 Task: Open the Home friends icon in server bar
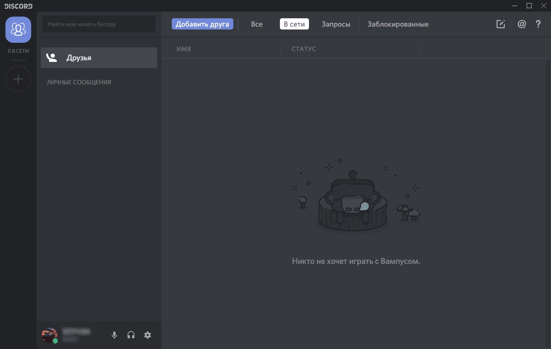pos(18,29)
